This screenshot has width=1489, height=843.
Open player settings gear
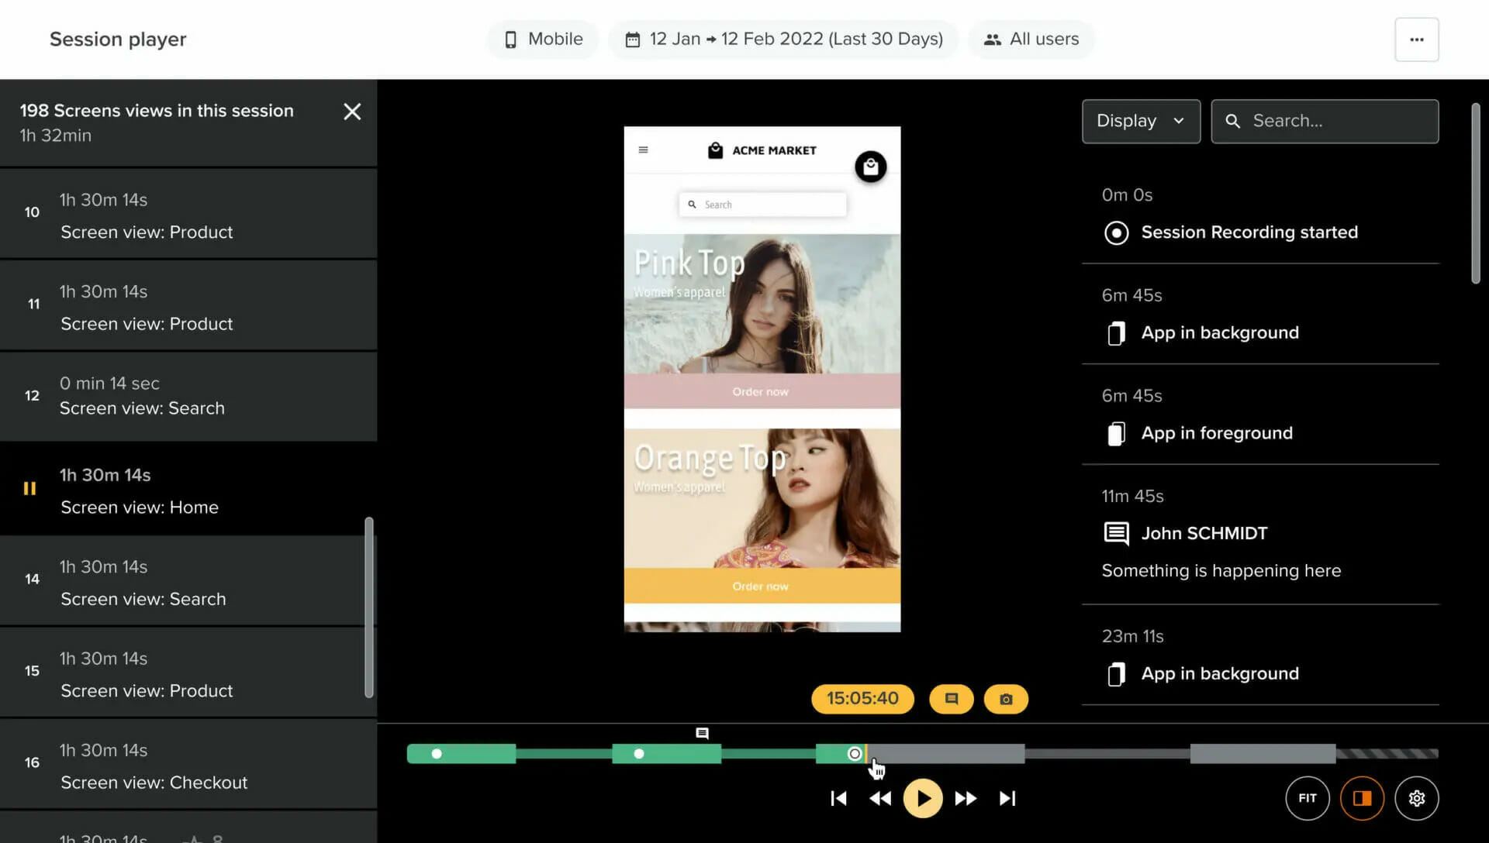(x=1416, y=798)
